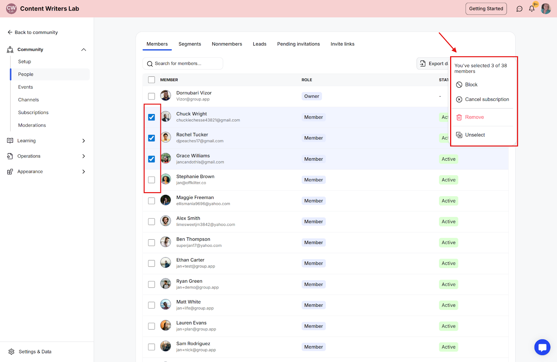Focus the Search for members field
Screen dimensions: 557x362
pos(183,63)
